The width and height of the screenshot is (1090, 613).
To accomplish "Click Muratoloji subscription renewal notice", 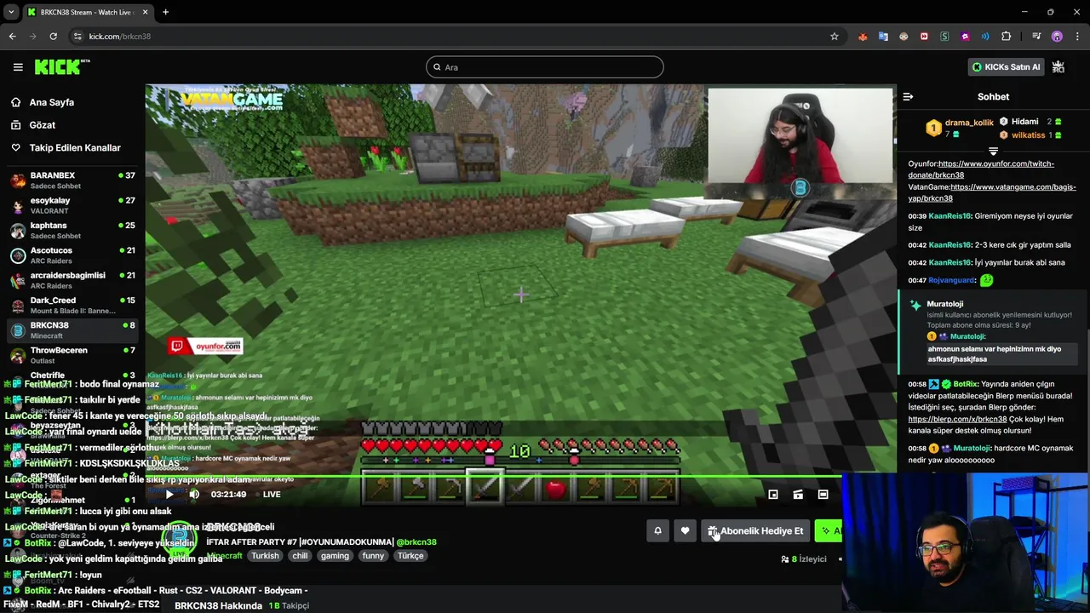I will pyautogui.click(x=993, y=331).
